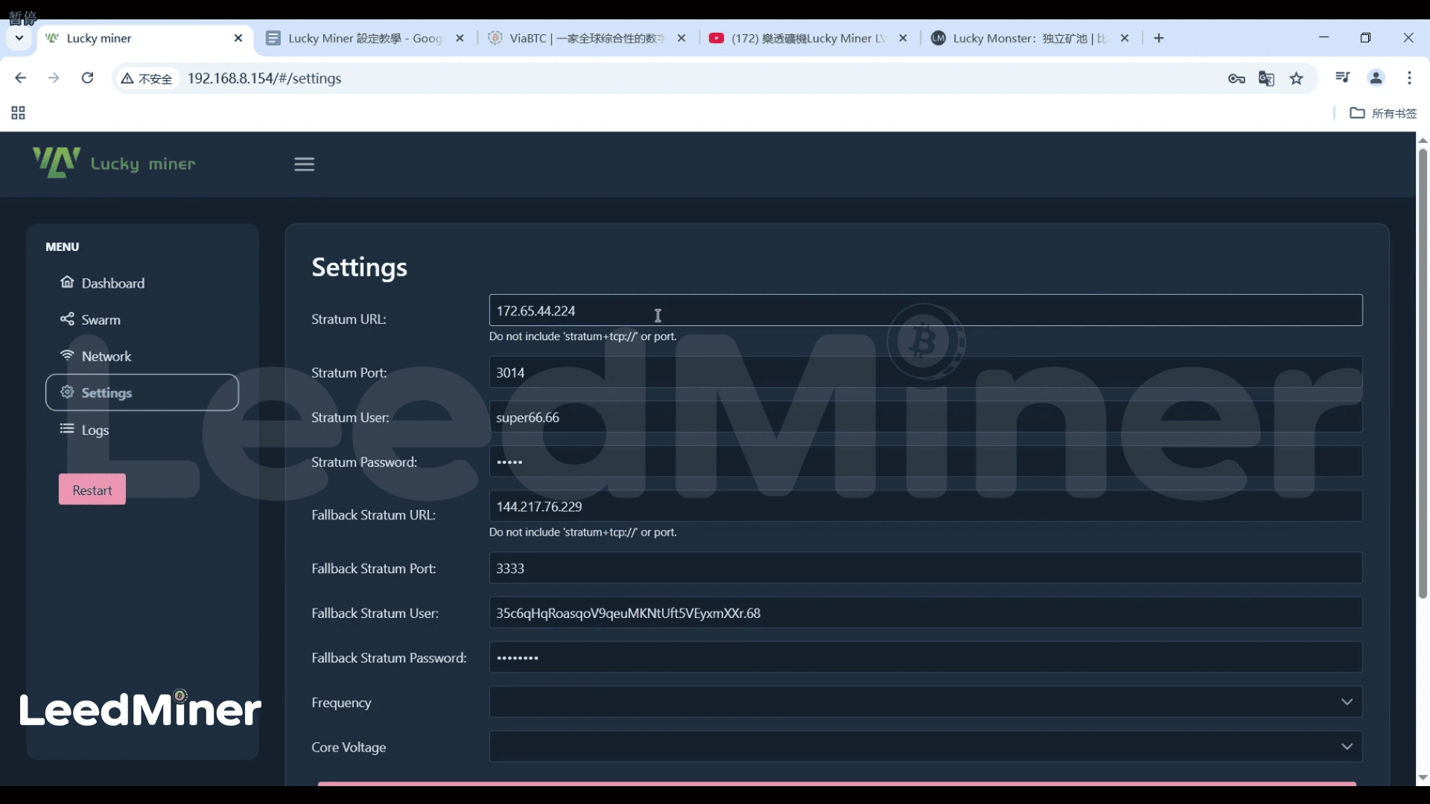Go back in browser history

pos(20,78)
